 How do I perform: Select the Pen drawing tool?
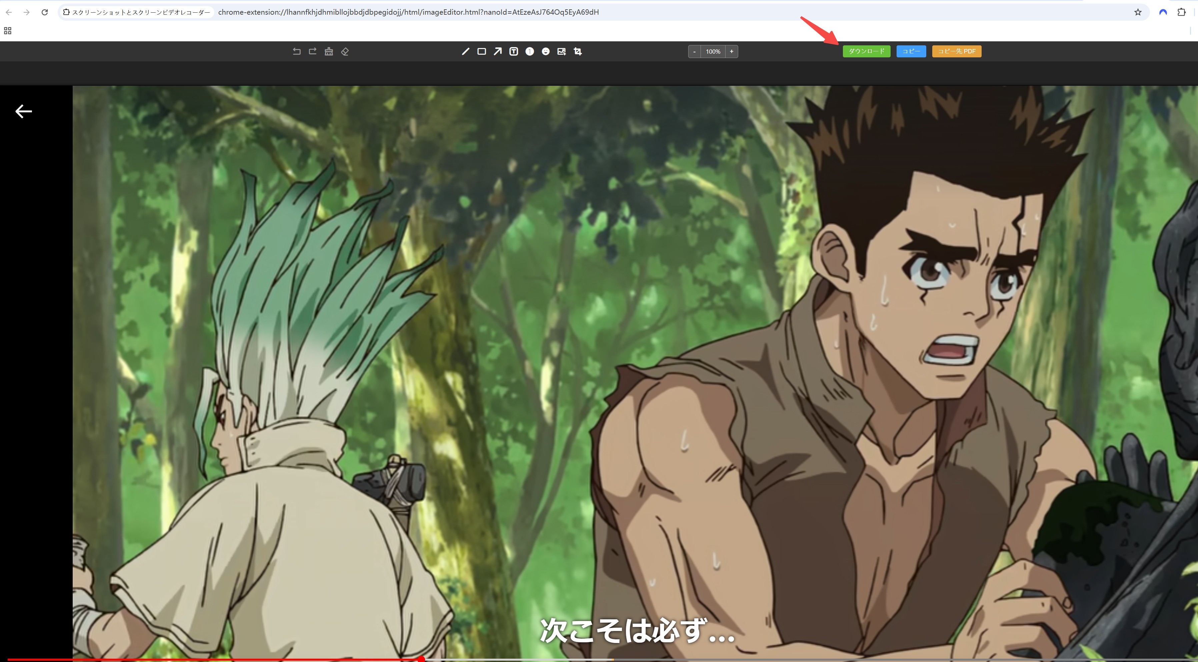(465, 51)
